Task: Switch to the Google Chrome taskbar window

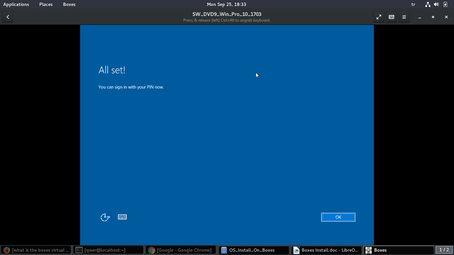Action: tap(181, 250)
